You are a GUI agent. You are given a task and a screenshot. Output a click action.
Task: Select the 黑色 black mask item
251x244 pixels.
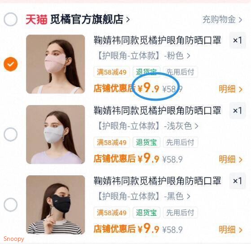11,205
